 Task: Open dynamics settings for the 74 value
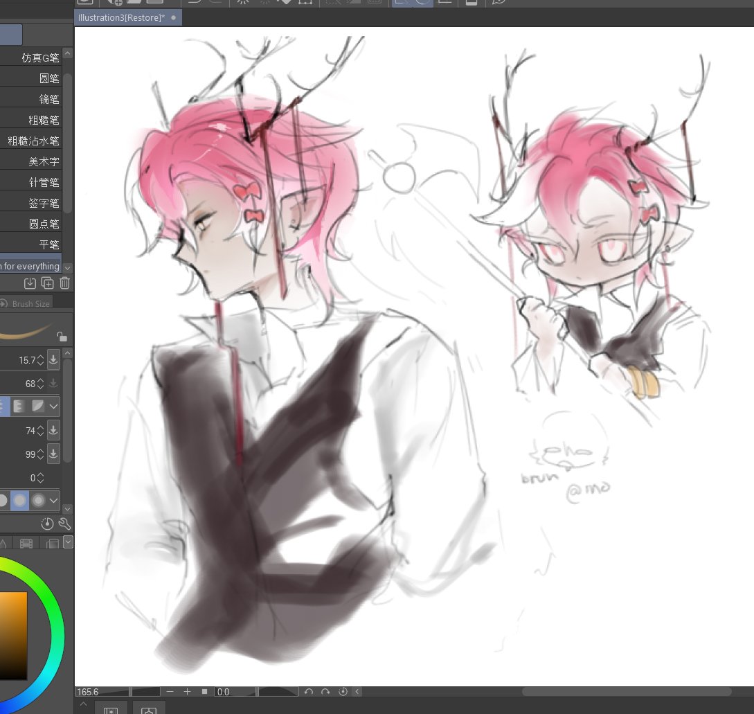tap(53, 430)
